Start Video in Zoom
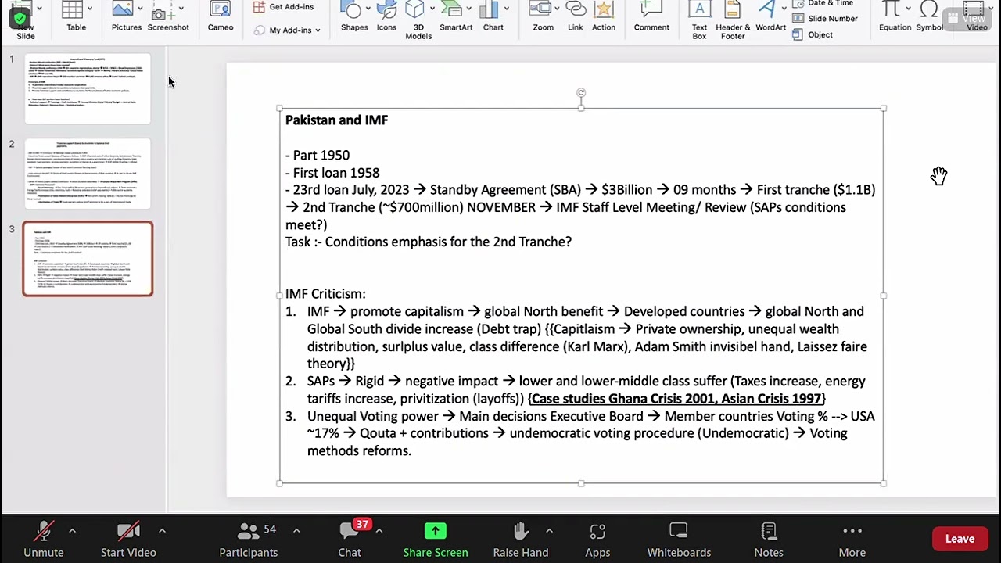 [x=128, y=540]
